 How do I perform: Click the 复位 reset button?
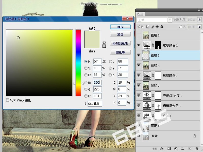[x=120, y=34]
